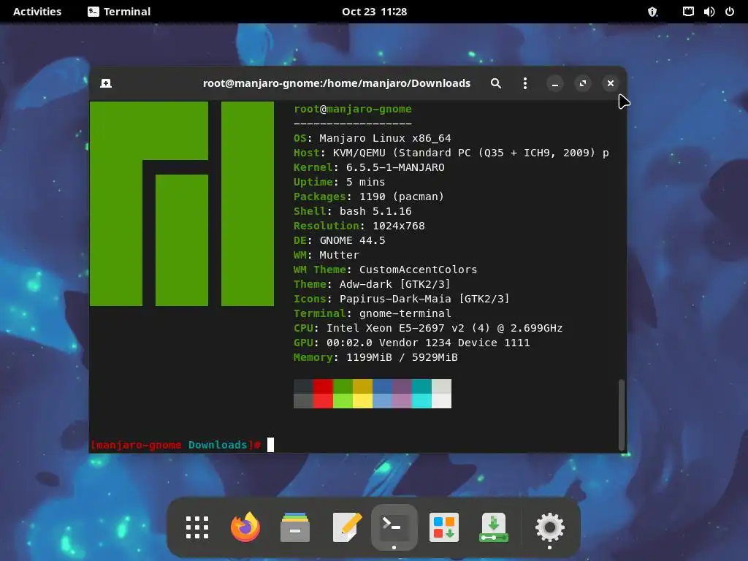748x561 pixels.
Task: Select the Terminal icon in the dock
Action: pyautogui.click(x=394, y=527)
